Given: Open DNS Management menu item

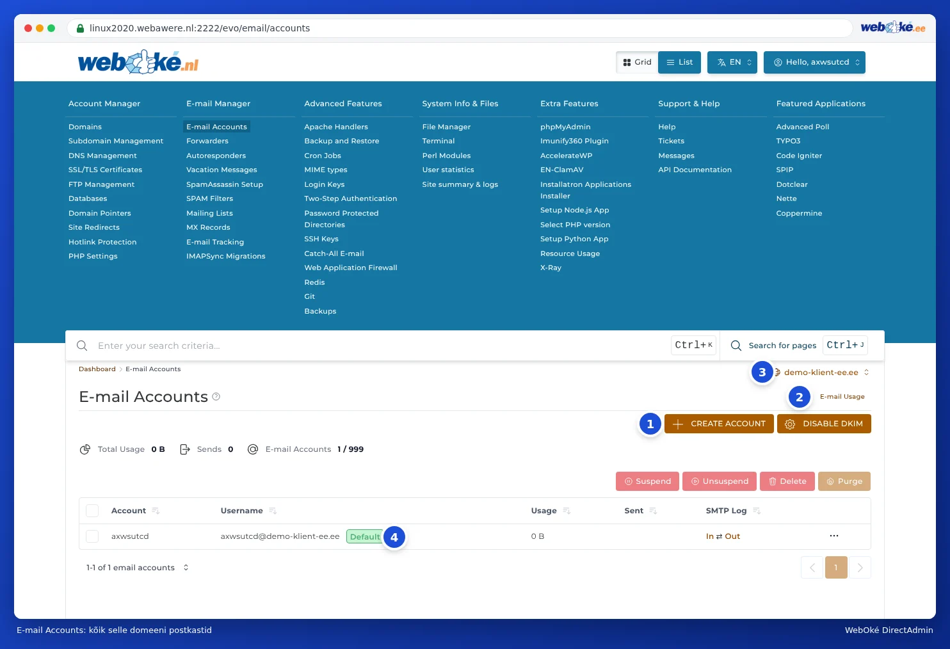Looking at the screenshot, I should click(x=102, y=156).
